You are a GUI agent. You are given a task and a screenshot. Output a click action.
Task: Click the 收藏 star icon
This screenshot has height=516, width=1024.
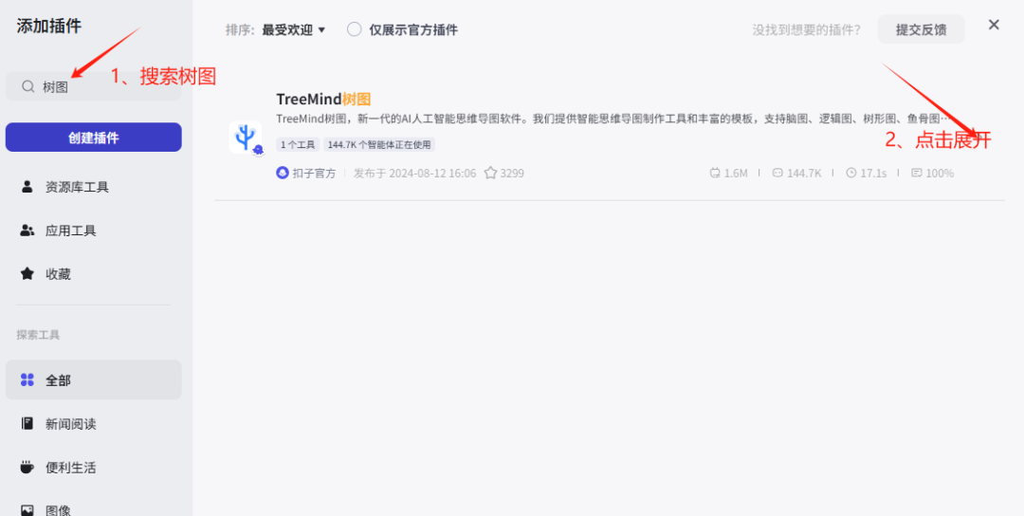point(27,274)
